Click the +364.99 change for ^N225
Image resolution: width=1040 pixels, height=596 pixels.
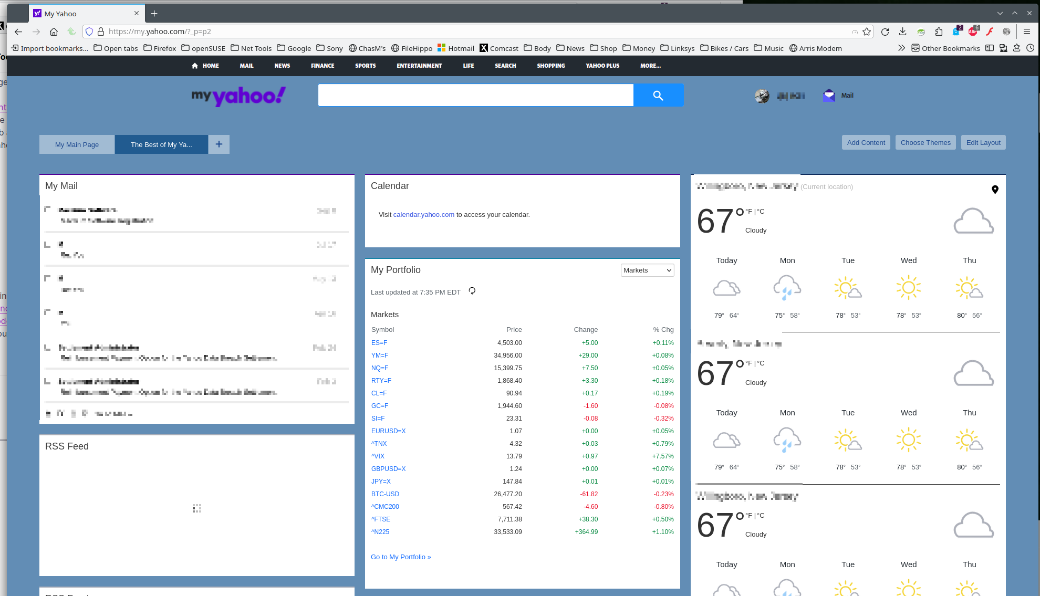click(586, 532)
